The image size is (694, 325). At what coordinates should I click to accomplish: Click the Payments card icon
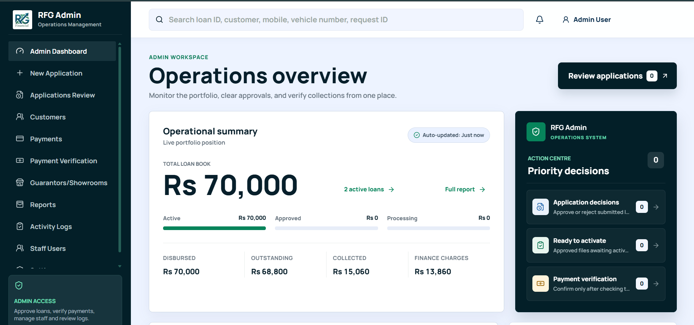[20, 139]
